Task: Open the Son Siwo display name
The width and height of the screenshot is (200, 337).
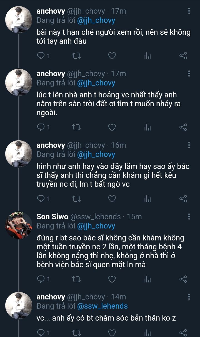Action: (51, 217)
